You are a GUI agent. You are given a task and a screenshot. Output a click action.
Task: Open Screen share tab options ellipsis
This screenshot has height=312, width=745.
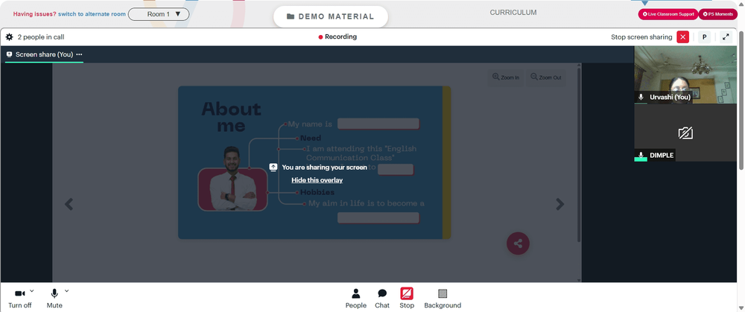(79, 54)
